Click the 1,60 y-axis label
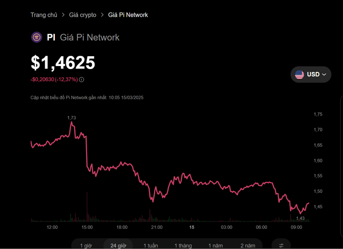Image resolution: width=343 pixels, height=249 pixels. pos(318,160)
